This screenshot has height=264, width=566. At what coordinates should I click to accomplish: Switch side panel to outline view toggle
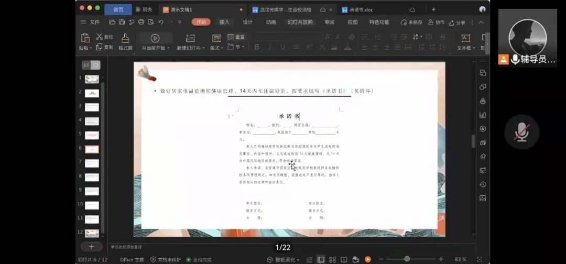pos(87,65)
